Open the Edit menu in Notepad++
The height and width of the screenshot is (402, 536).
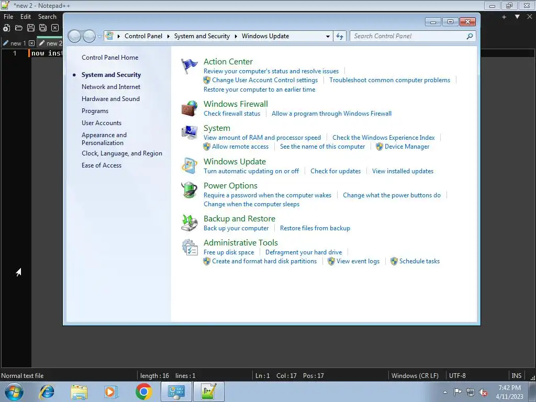coord(26,16)
